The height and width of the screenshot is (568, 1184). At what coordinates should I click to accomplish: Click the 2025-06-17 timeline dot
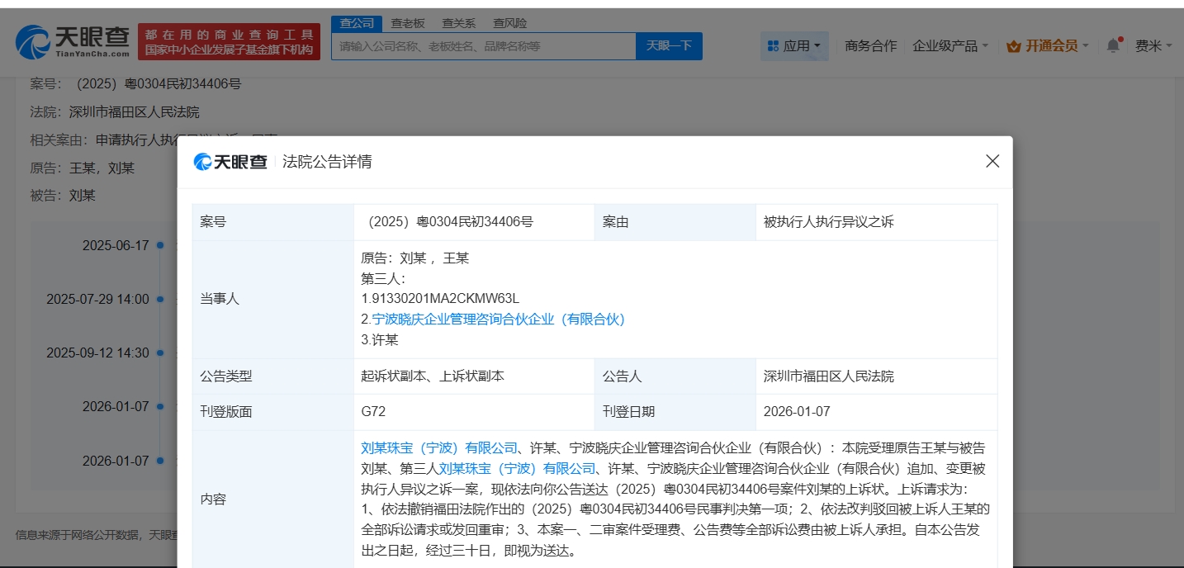click(160, 245)
